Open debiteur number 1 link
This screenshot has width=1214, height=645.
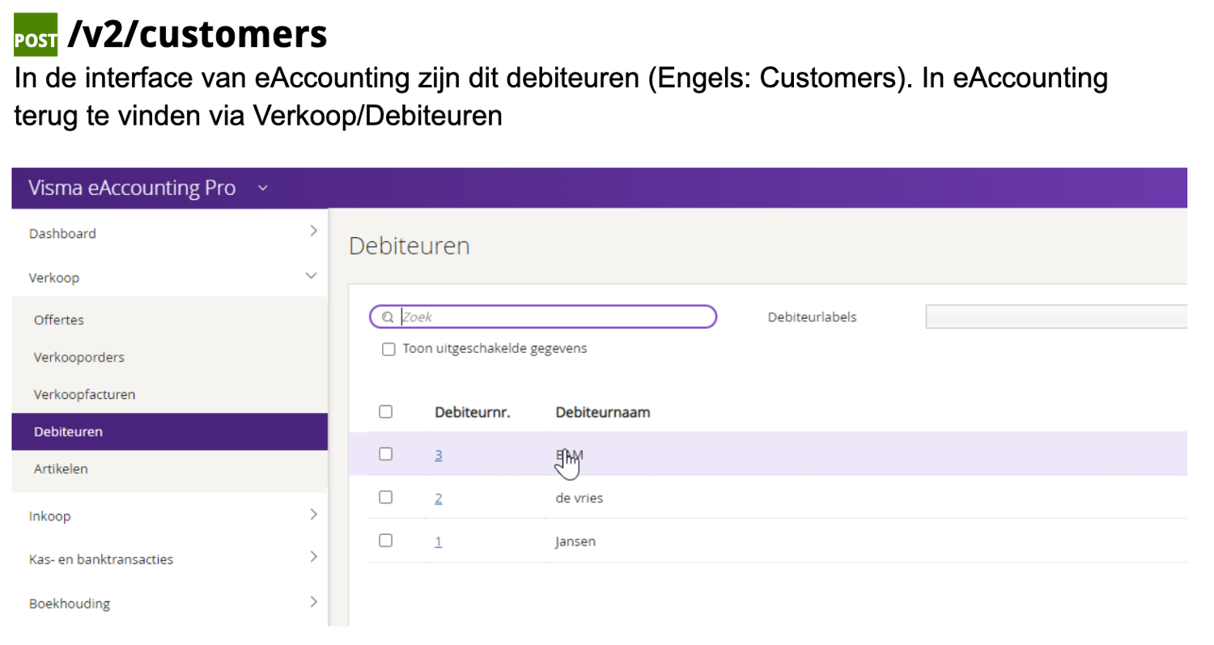click(x=438, y=541)
